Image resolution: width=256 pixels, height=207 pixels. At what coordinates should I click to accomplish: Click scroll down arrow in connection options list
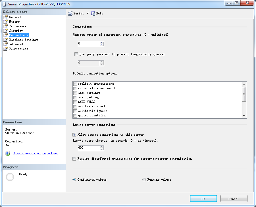point(244,116)
